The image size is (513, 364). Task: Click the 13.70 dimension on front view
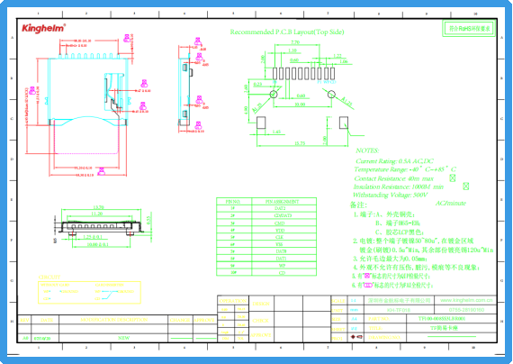click(98, 207)
